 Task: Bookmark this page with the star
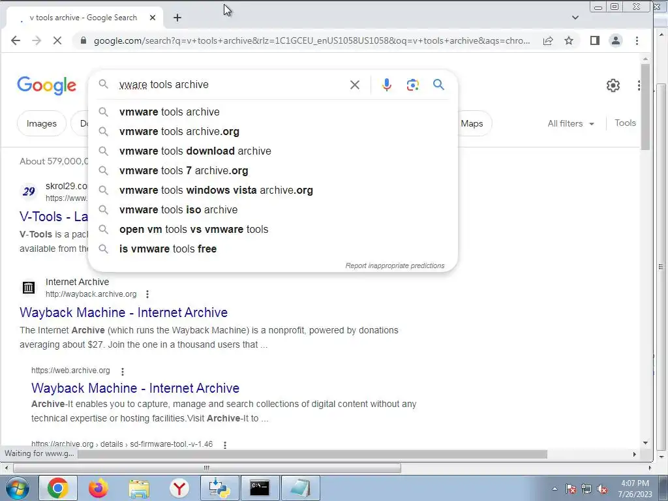pos(569,40)
